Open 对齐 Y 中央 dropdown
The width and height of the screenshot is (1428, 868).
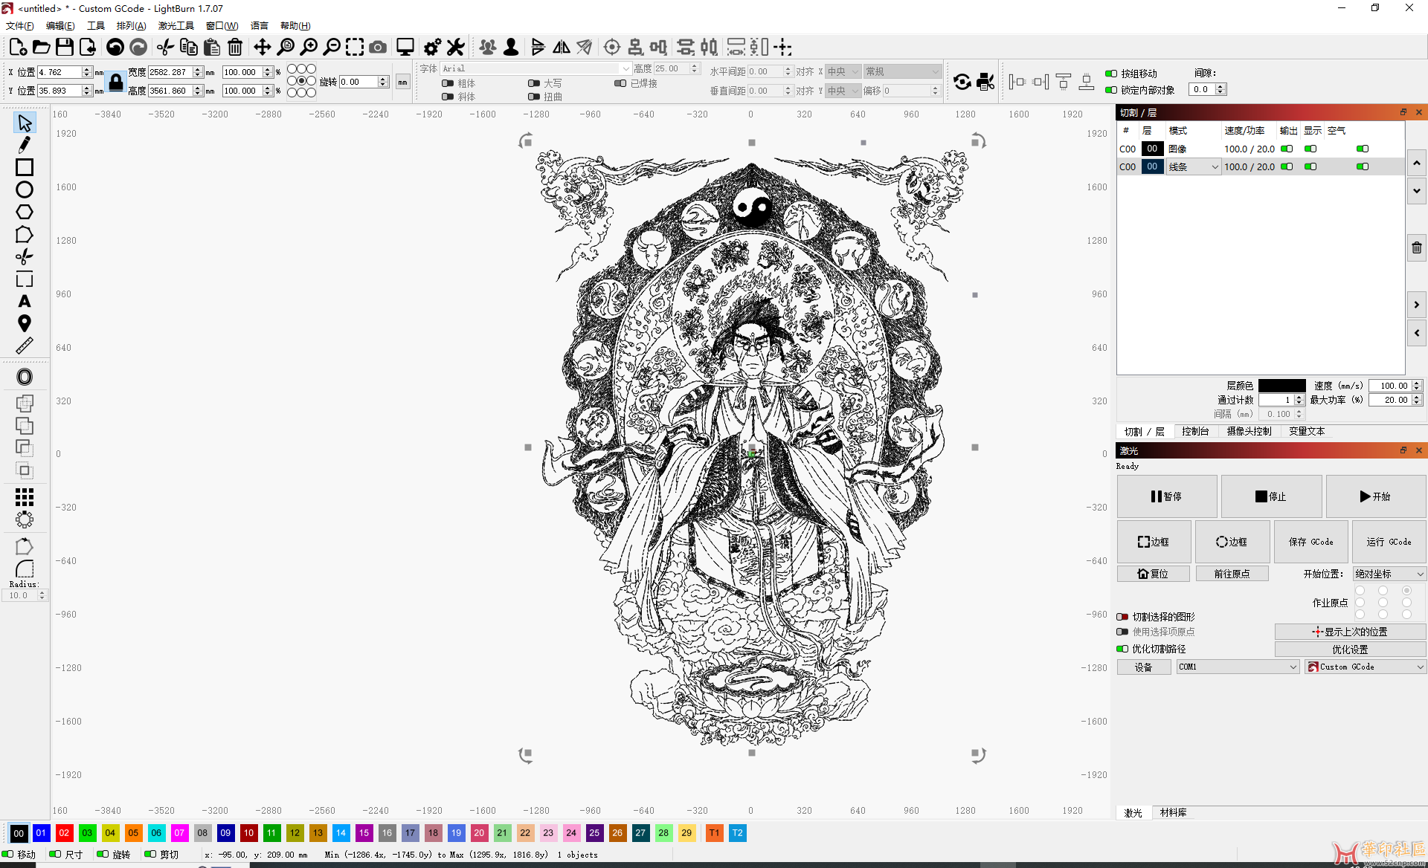843,91
